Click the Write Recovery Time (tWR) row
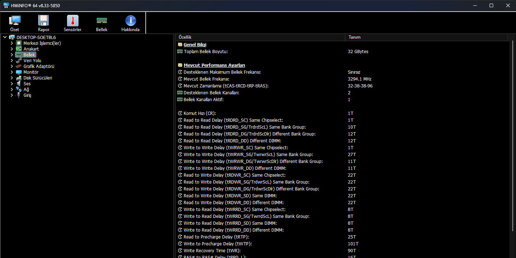516x258 pixels. 342,251
